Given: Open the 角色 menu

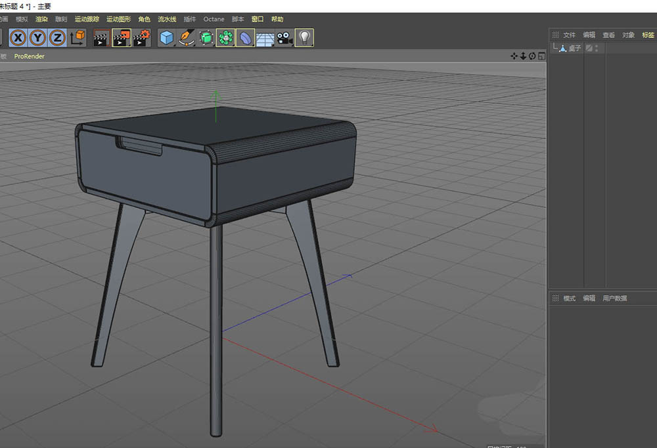Looking at the screenshot, I should 144,19.
